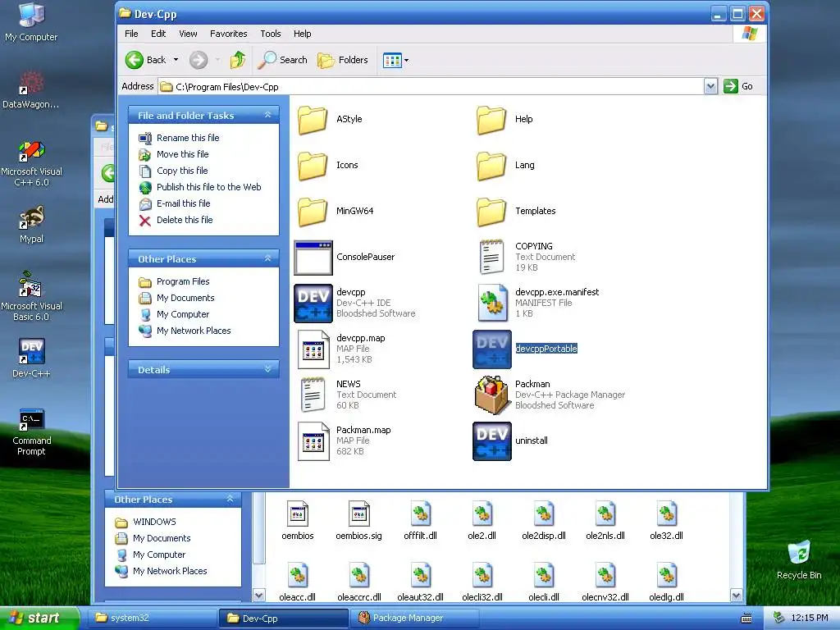
Task: Open WINDOWS link in system32 window
Action: pyautogui.click(x=154, y=522)
